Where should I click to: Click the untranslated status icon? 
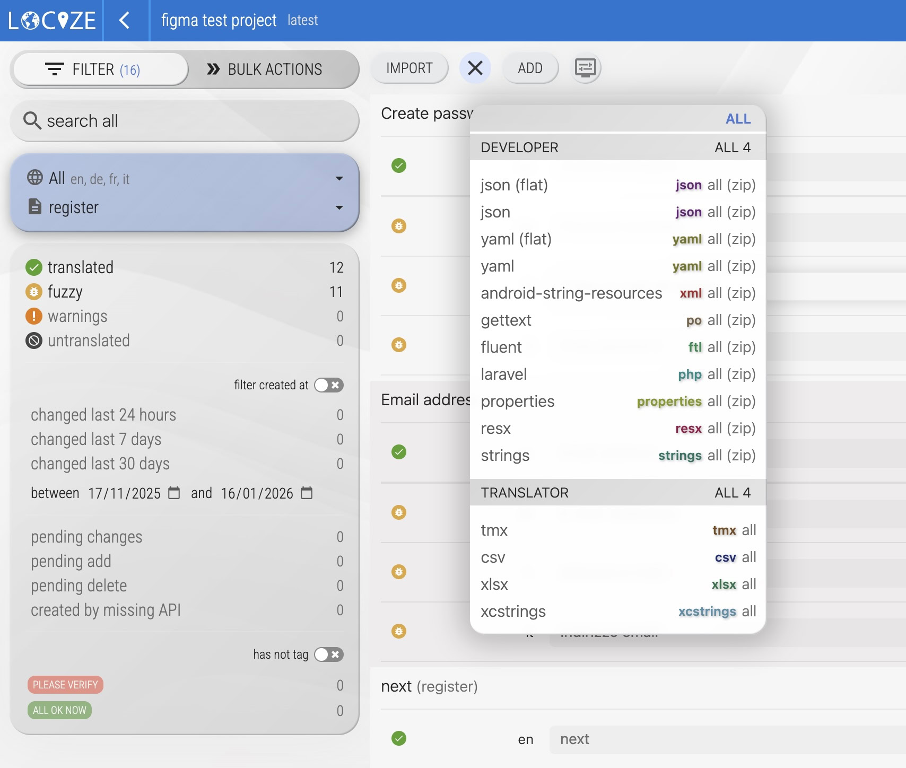point(34,341)
